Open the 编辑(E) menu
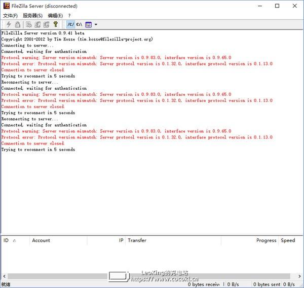Screen dimensions: 304x288 (55, 16)
